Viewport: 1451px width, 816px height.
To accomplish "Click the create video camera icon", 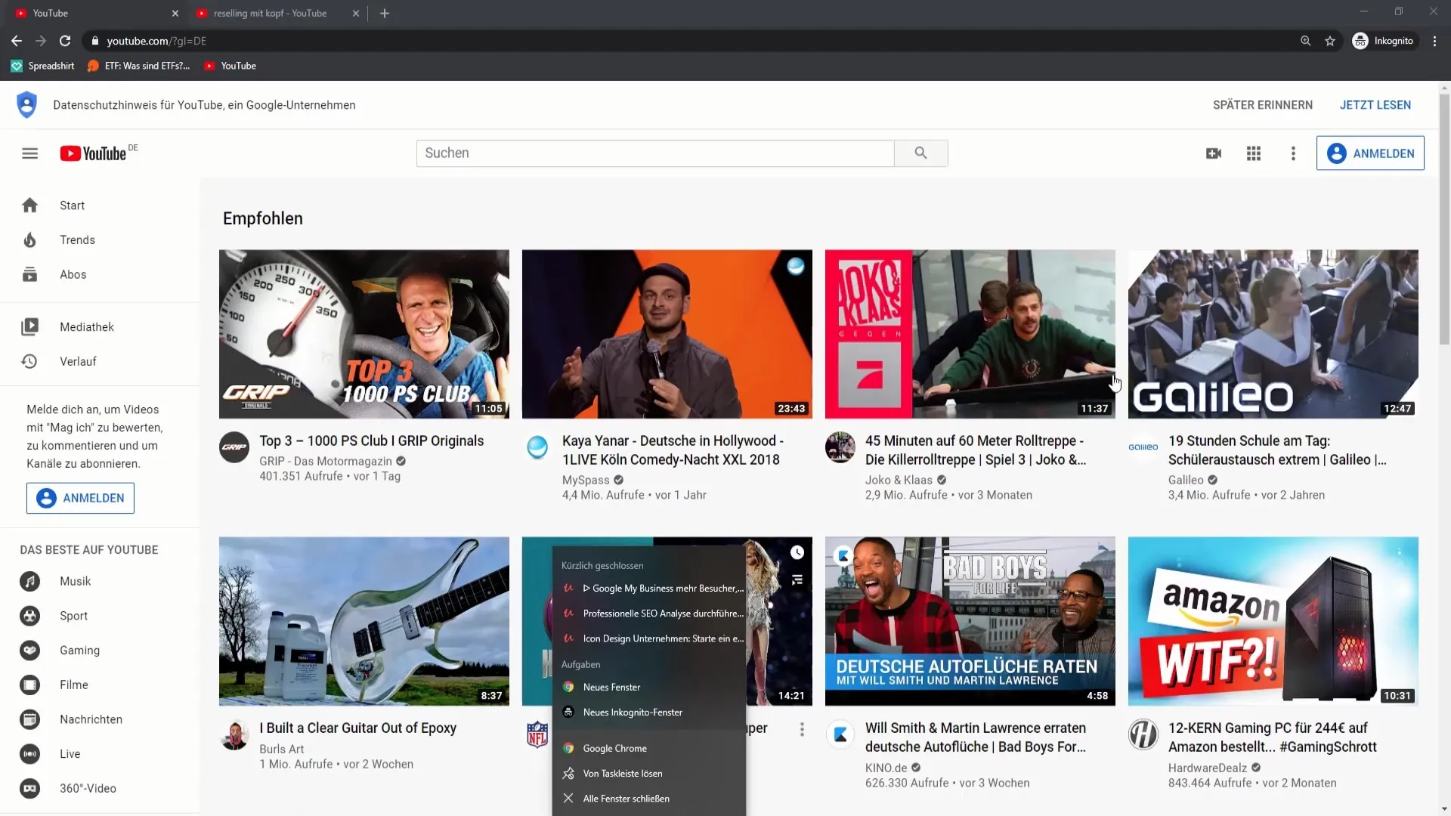I will 1214,153.
